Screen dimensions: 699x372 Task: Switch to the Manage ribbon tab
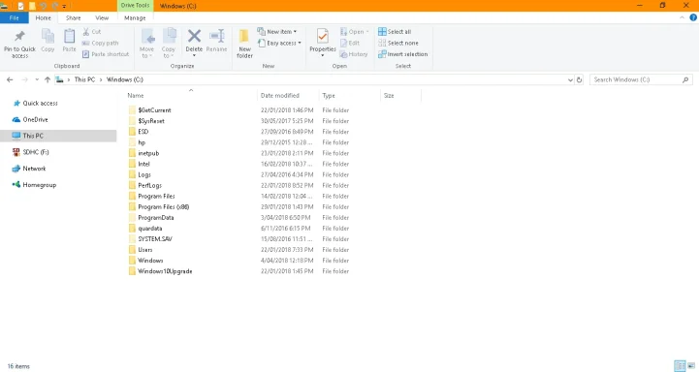pyautogui.click(x=135, y=17)
